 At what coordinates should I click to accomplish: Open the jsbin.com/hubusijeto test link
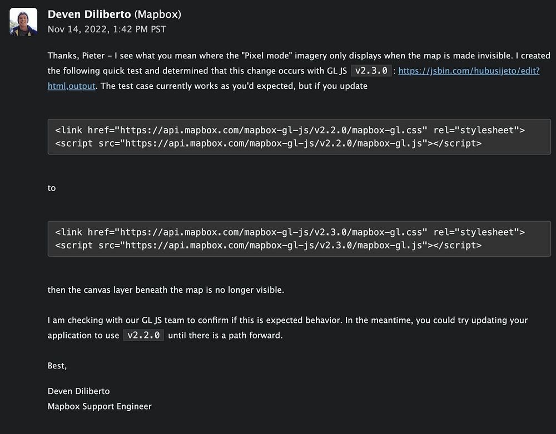tap(469, 71)
